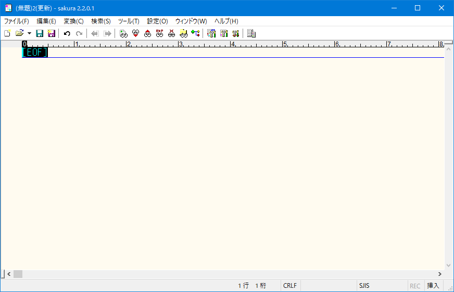Open type-specific settings icon

click(x=223, y=33)
